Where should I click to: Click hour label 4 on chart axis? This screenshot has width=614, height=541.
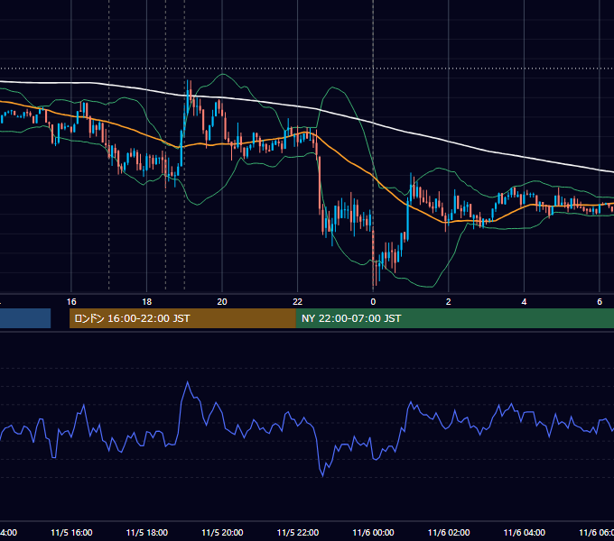(x=524, y=301)
